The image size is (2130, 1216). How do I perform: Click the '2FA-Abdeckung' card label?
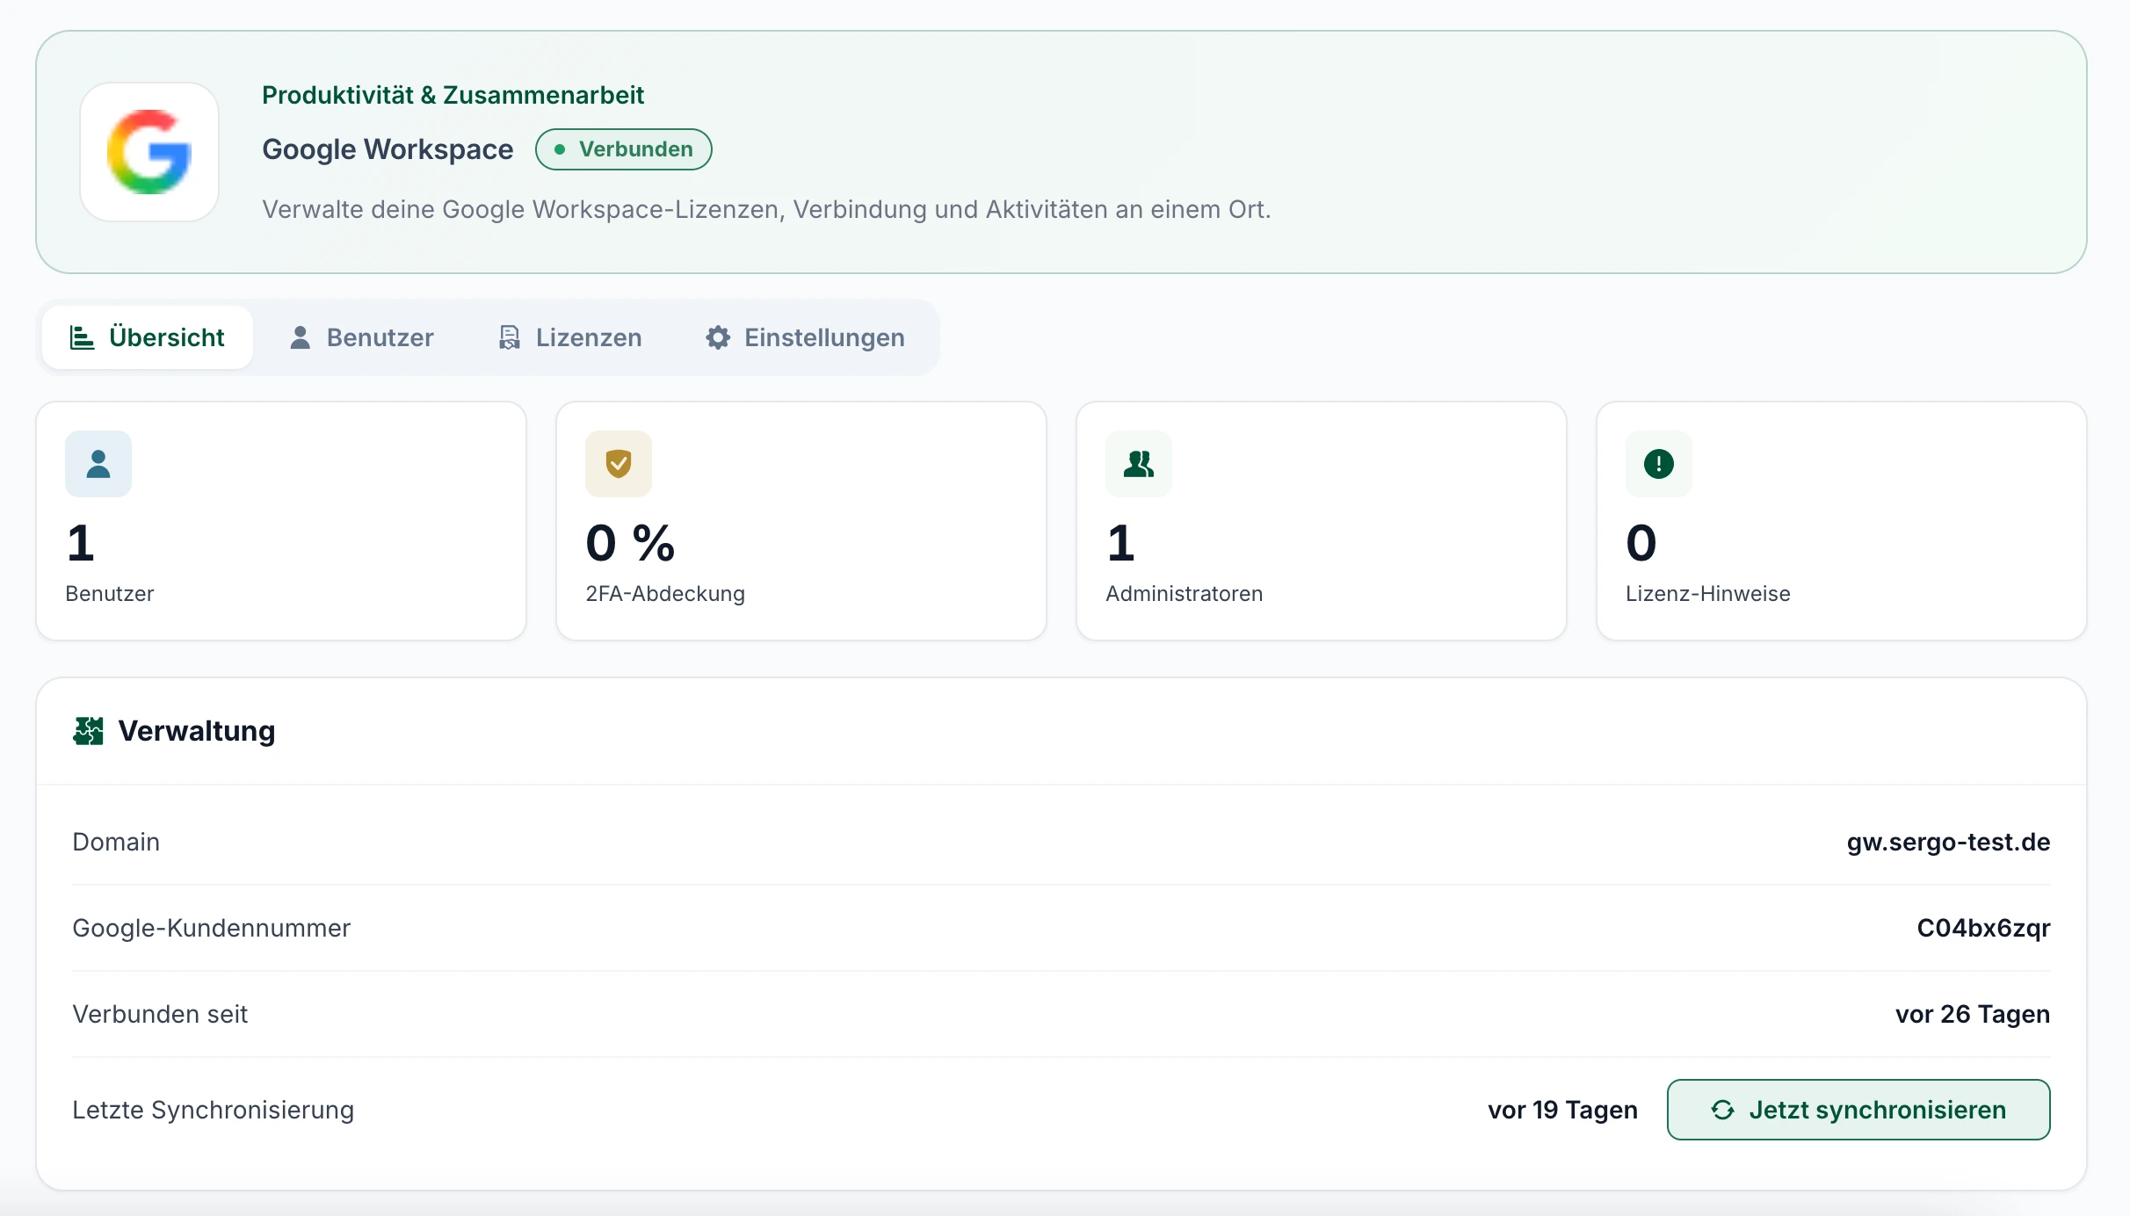(x=665, y=593)
